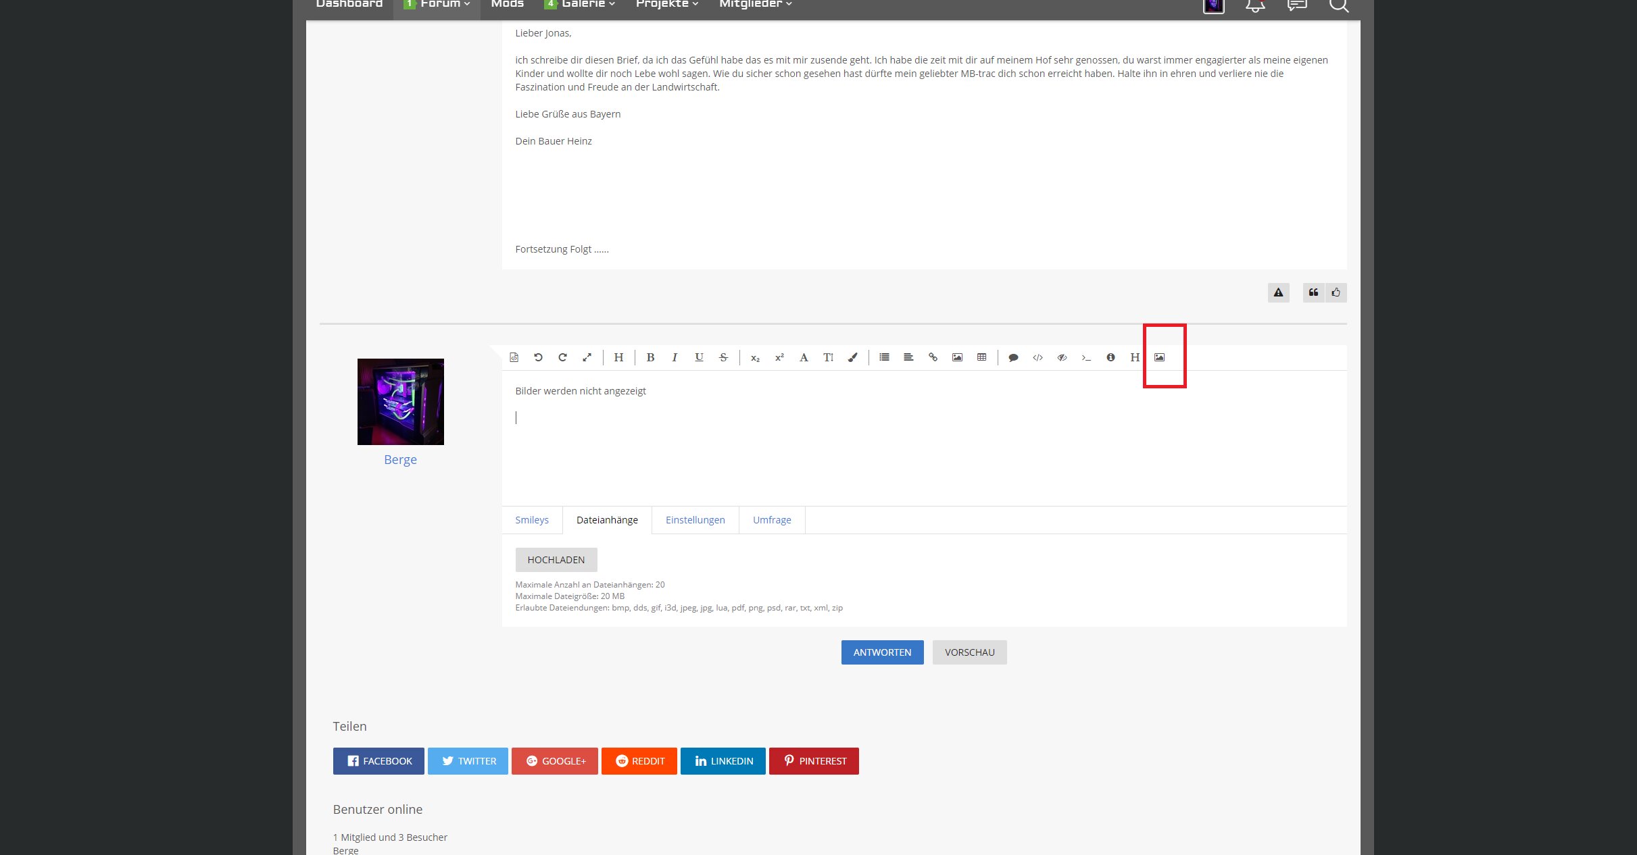Image resolution: width=1637 pixels, height=855 pixels.
Task: Click the strikethrough formatting icon
Action: [x=723, y=357]
